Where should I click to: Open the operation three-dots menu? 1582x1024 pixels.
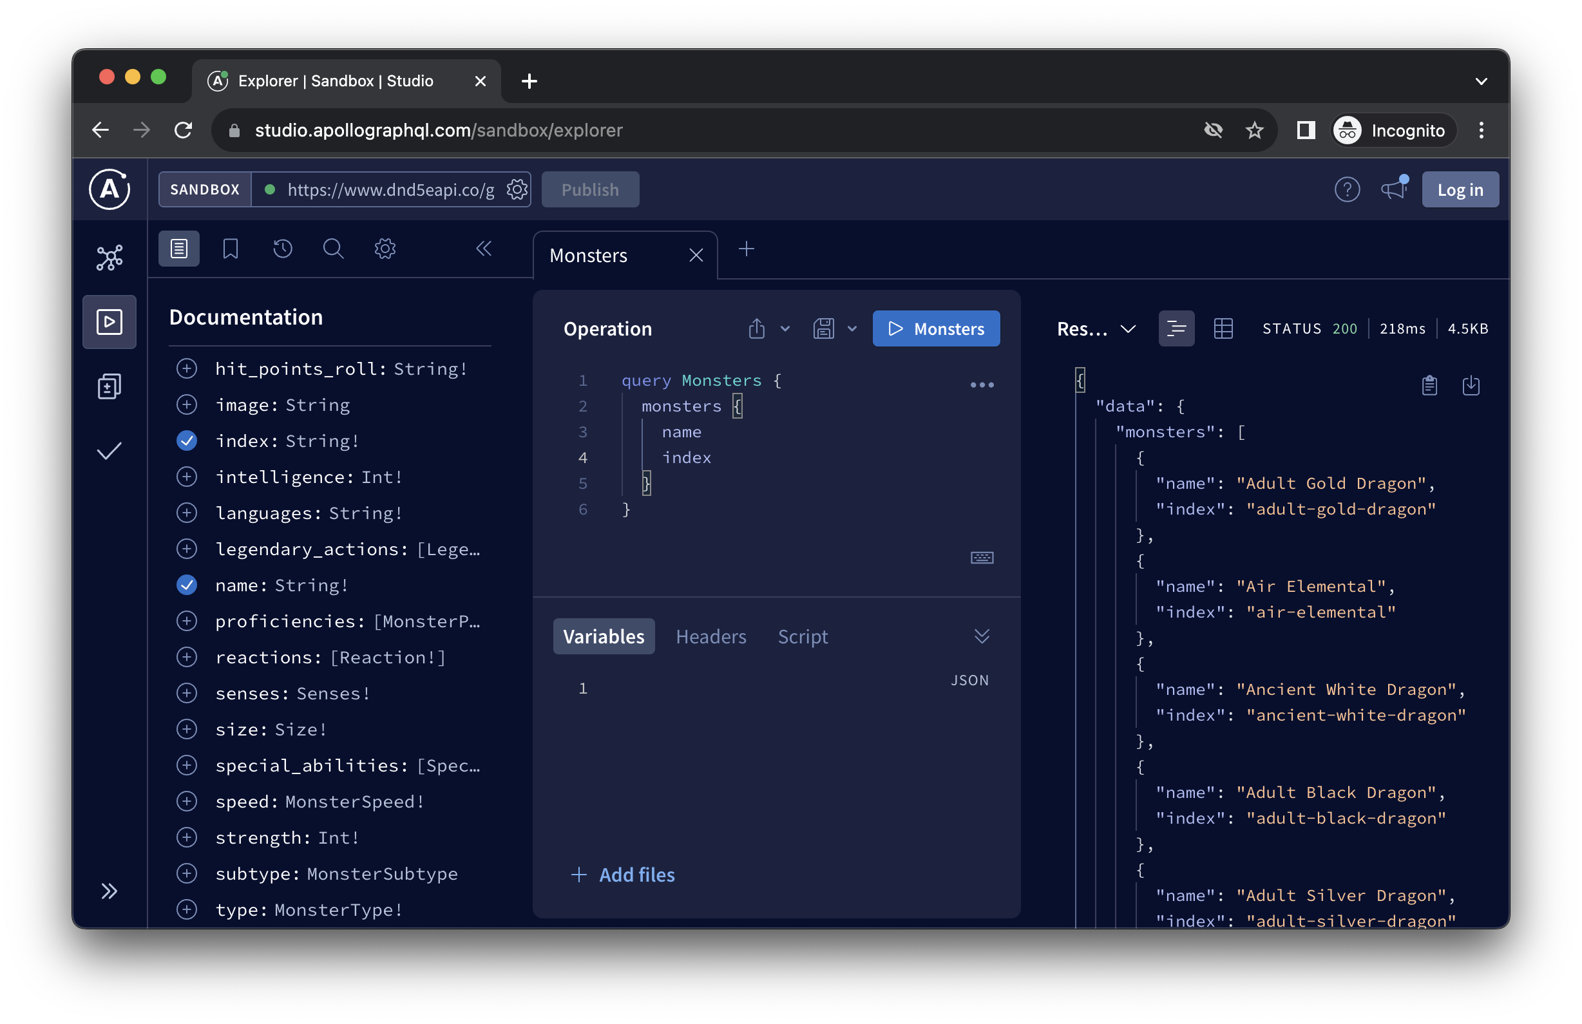(982, 385)
